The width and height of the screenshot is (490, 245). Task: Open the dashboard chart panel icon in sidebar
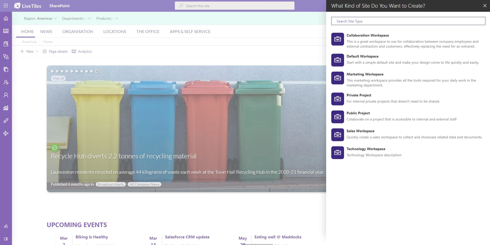(6, 31)
